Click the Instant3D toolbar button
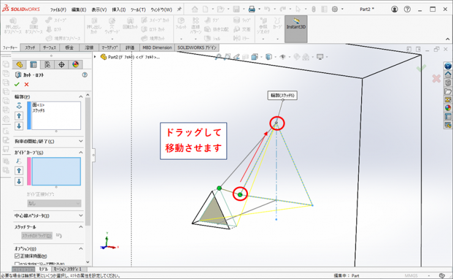This screenshot has width=453, height=279. (x=296, y=29)
